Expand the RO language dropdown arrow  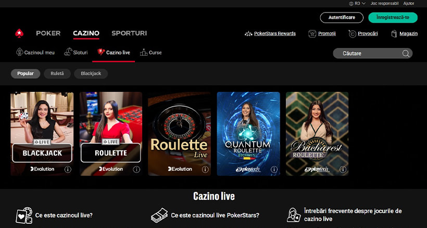(363, 4)
